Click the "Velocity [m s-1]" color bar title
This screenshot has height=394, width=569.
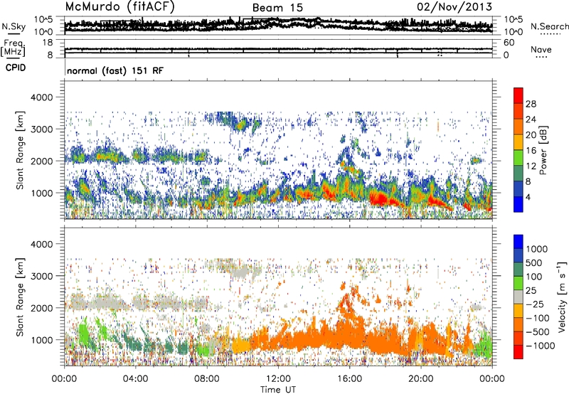pyautogui.click(x=562, y=297)
